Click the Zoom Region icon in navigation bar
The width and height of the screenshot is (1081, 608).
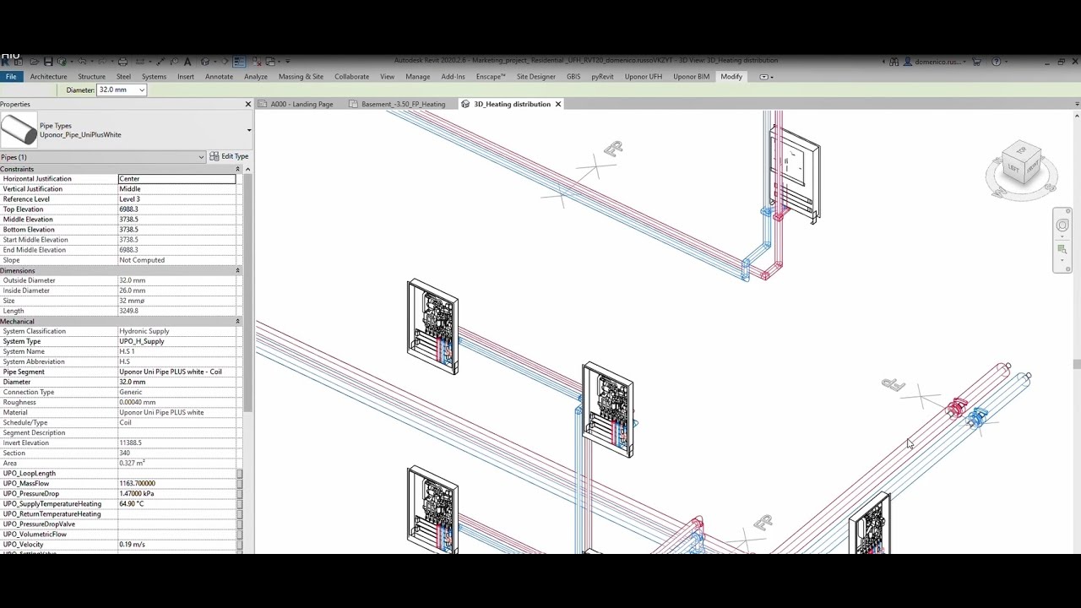[x=1062, y=249]
